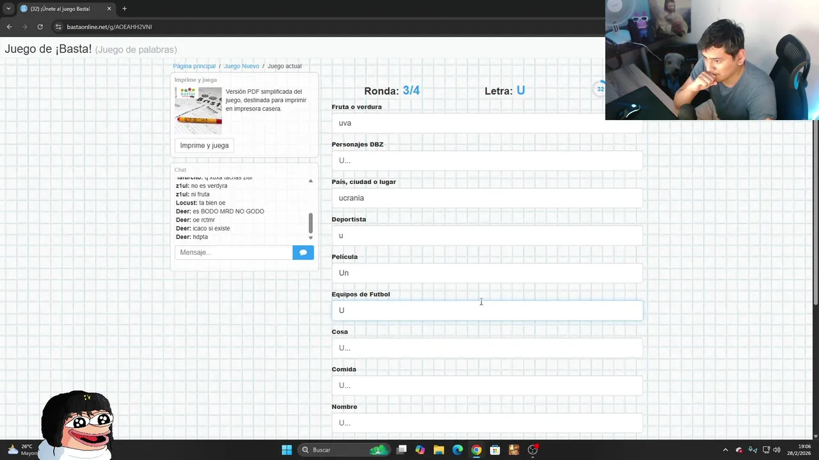Focus the Cosa answer field
819x460 pixels.
(487, 348)
